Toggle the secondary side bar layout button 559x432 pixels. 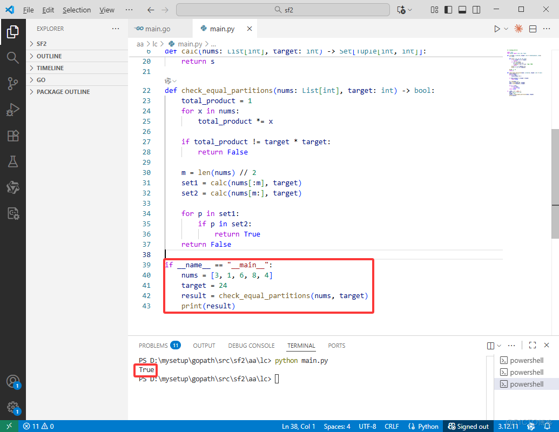pyautogui.click(x=476, y=10)
